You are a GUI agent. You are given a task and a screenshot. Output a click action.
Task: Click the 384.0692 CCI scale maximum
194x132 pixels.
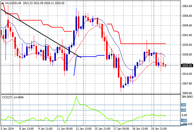[187, 97]
